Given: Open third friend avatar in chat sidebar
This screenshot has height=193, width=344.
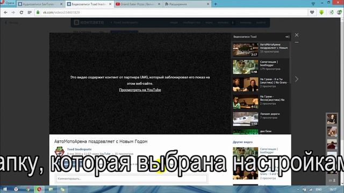Looking at the screenshot, I should pyautogui.click(x=332, y=145).
